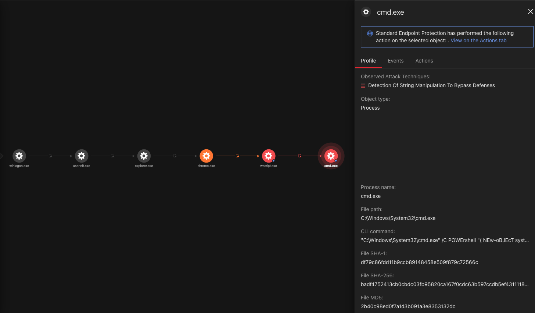Click the edge icon between winlogon.exe and userinit.exe
Screen dimensions: 535x313
coord(50,156)
